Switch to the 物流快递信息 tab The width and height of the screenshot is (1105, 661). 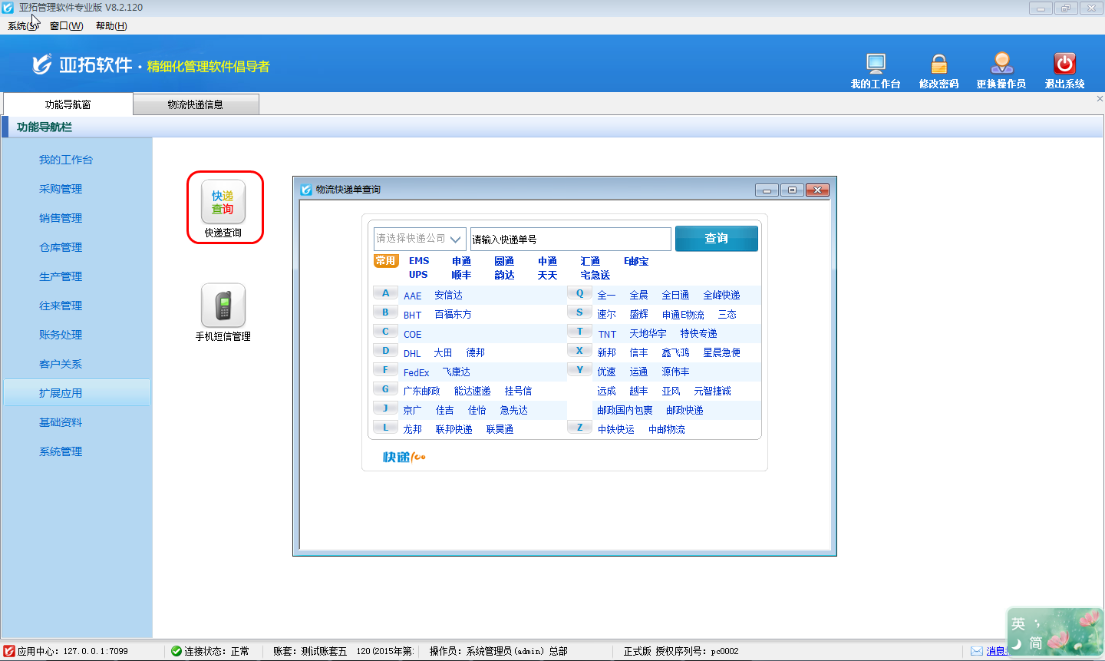tap(196, 104)
